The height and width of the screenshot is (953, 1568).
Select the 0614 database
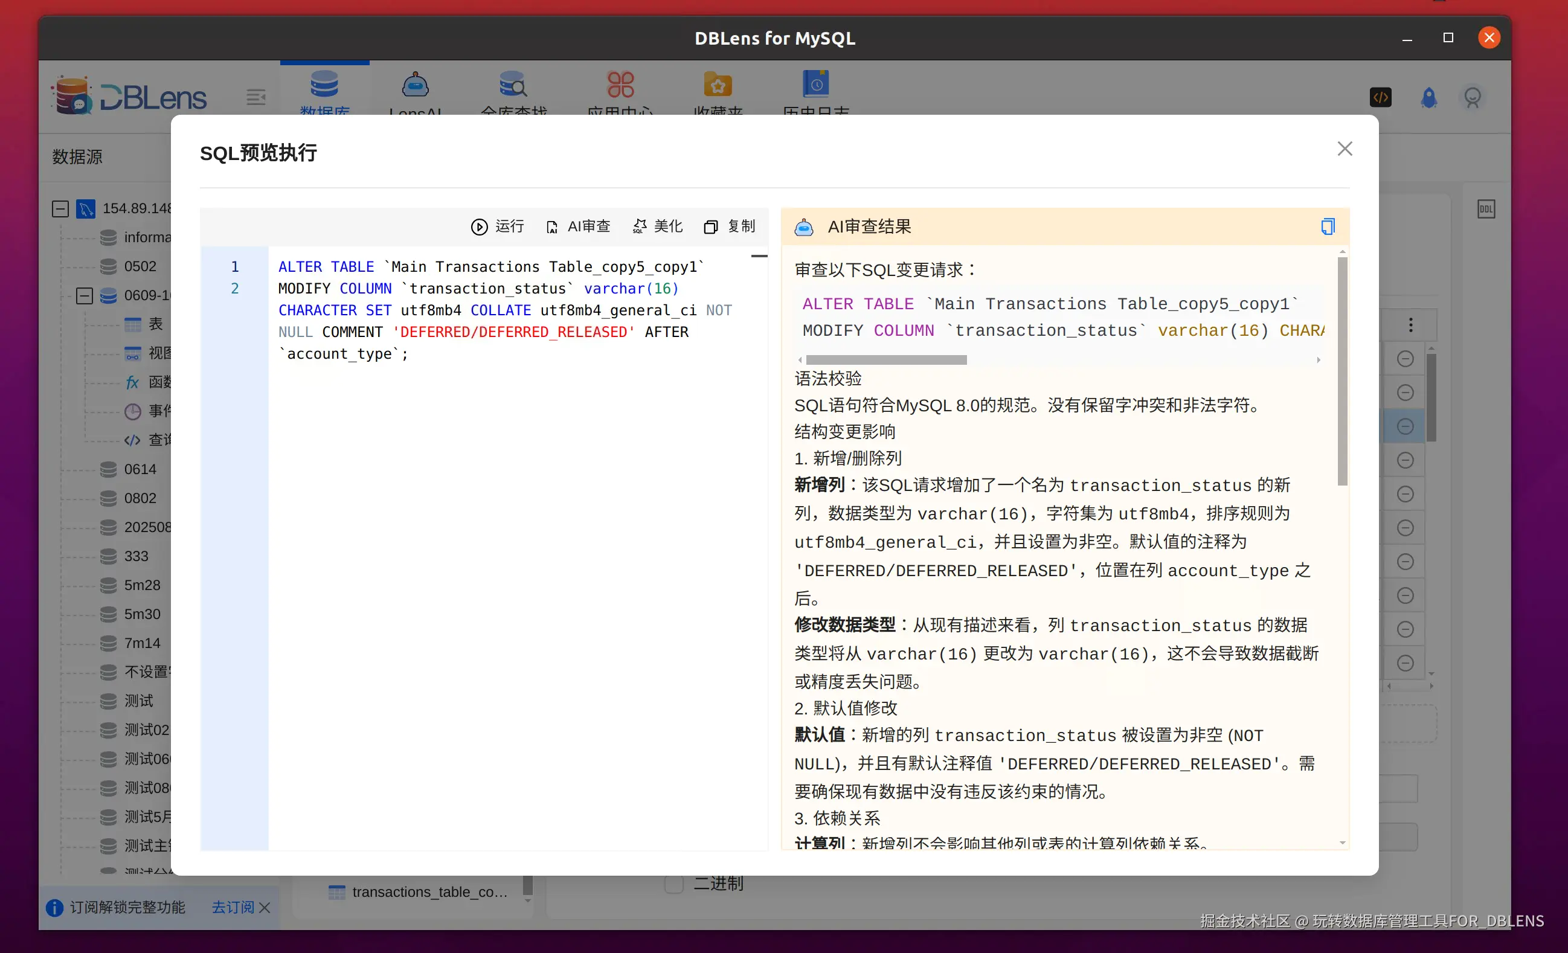click(x=140, y=469)
